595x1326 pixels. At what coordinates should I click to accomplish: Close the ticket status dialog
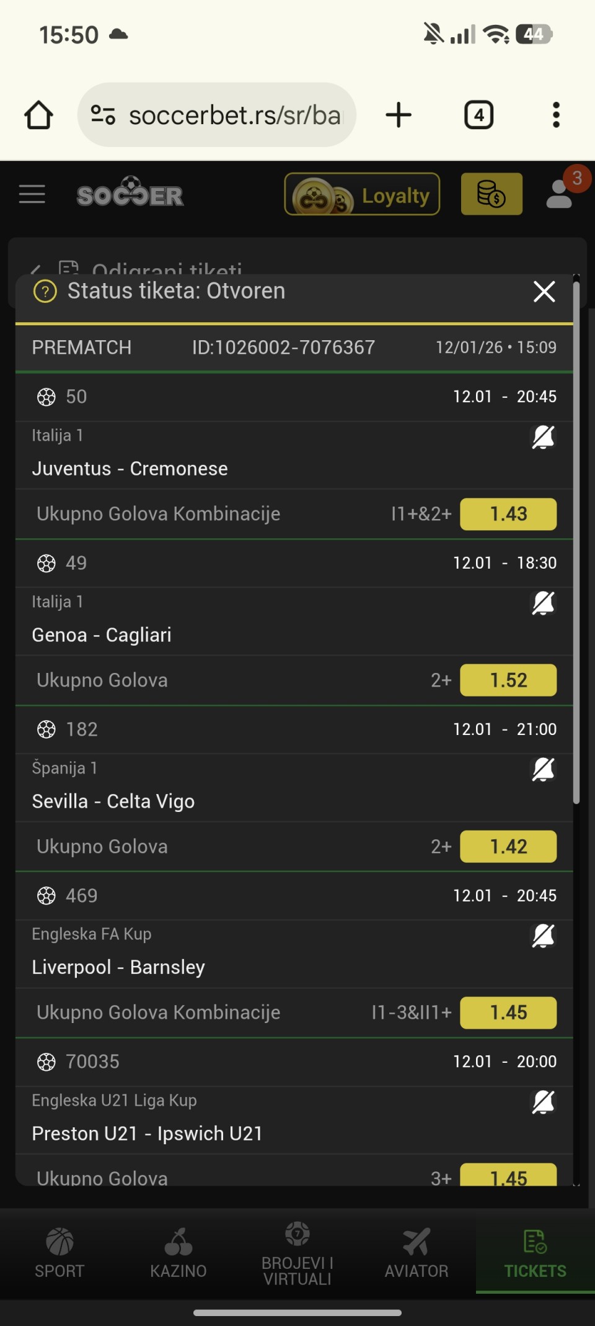tap(544, 291)
